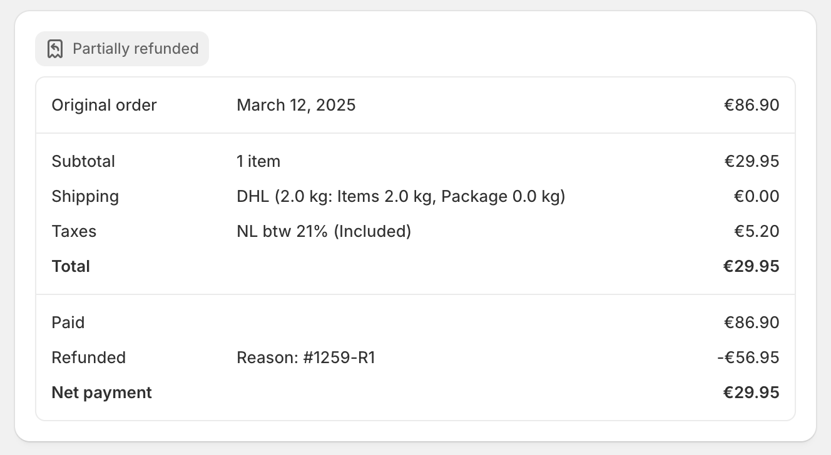The width and height of the screenshot is (831, 455).
Task: Select the Shipping row label
Action: 85,196
